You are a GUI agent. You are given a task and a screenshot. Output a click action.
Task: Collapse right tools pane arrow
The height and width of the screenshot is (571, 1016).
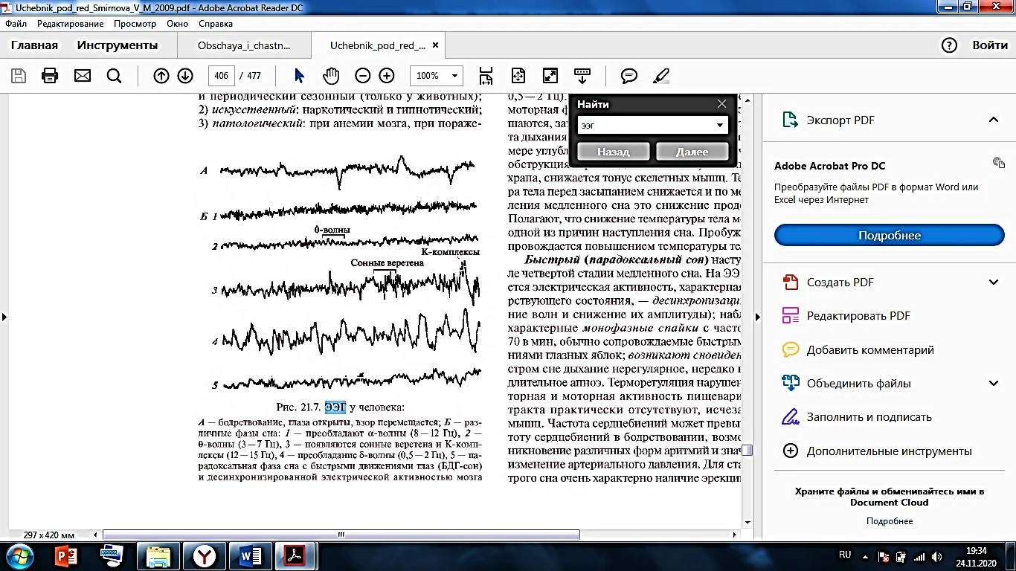pos(758,317)
